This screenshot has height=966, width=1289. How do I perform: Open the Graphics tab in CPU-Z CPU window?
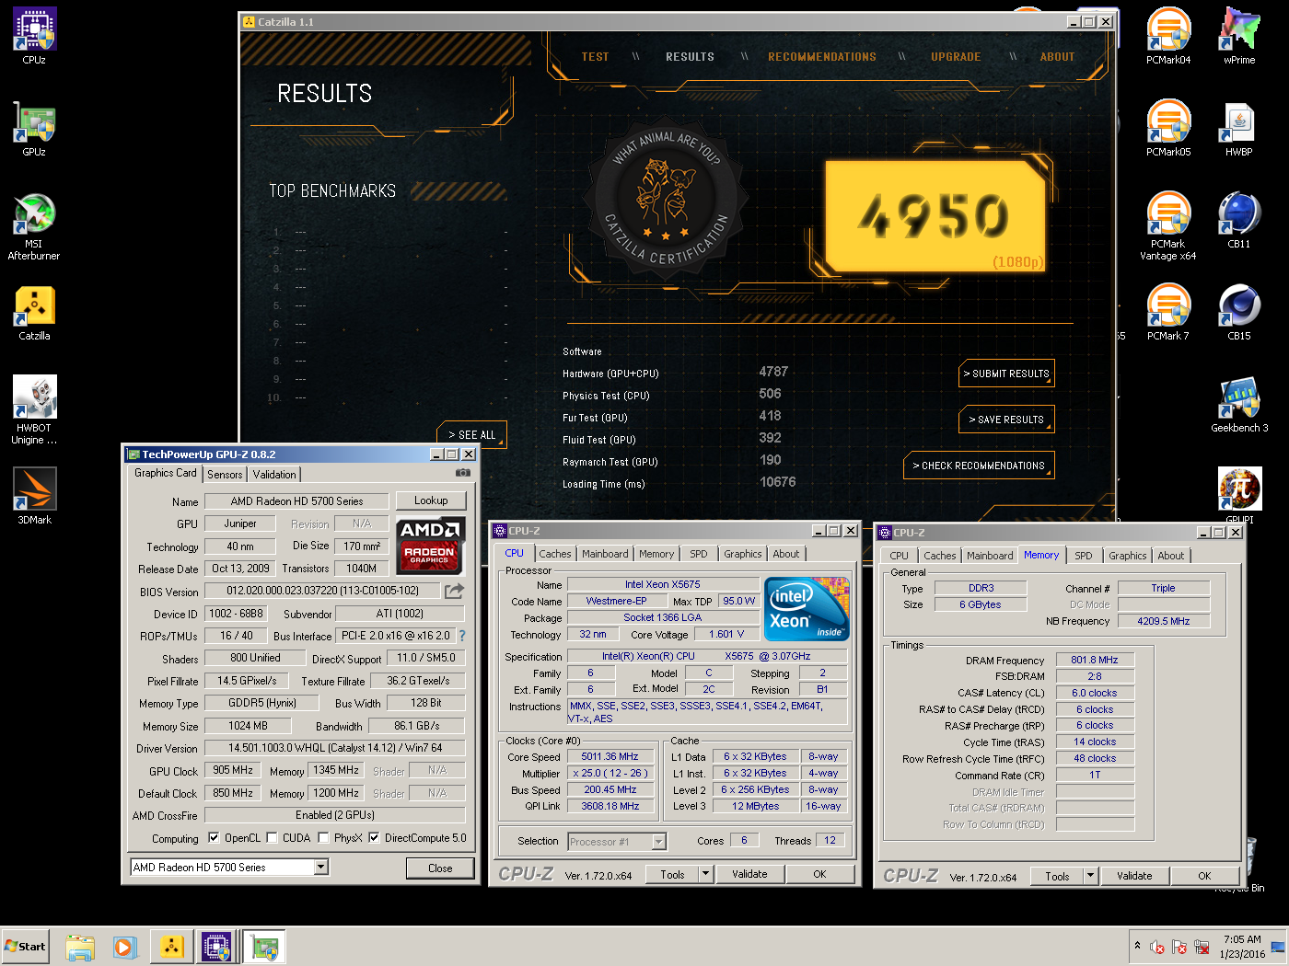click(742, 554)
